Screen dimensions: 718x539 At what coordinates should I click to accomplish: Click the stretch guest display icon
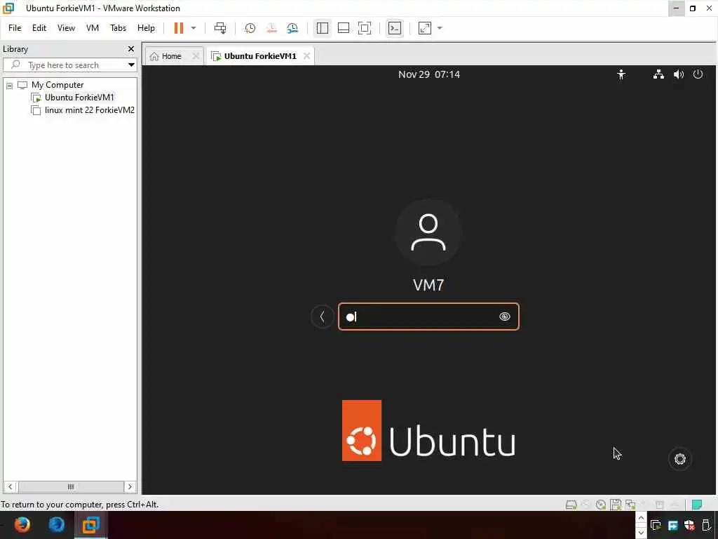pyautogui.click(x=425, y=28)
